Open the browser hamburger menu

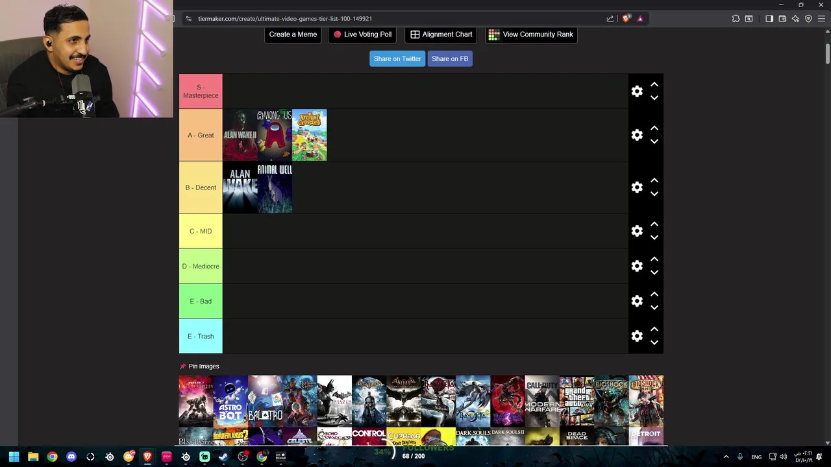point(821,19)
